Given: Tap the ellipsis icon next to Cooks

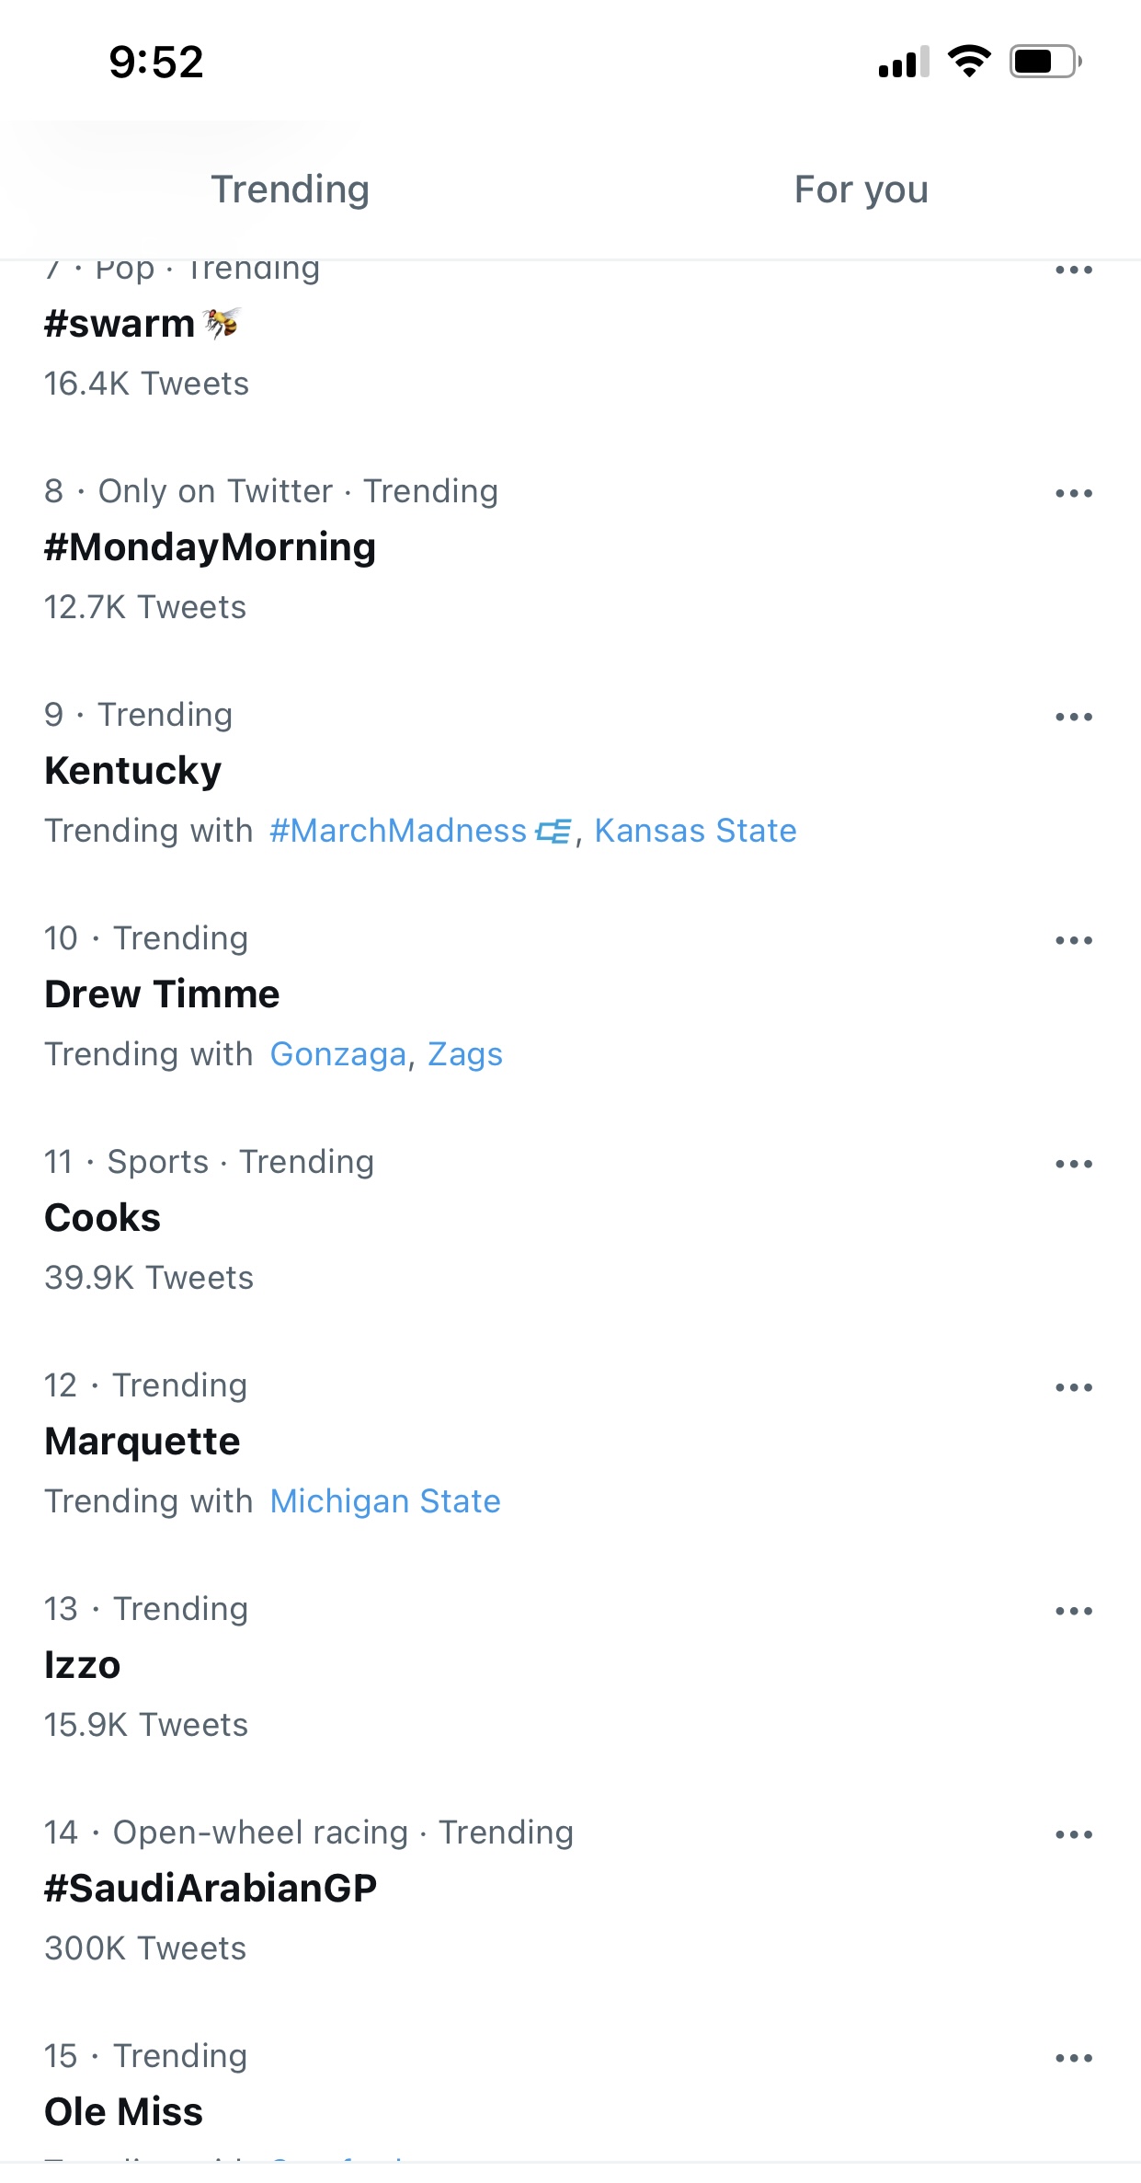Looking at the screenshot, I should (1073, 1165).
